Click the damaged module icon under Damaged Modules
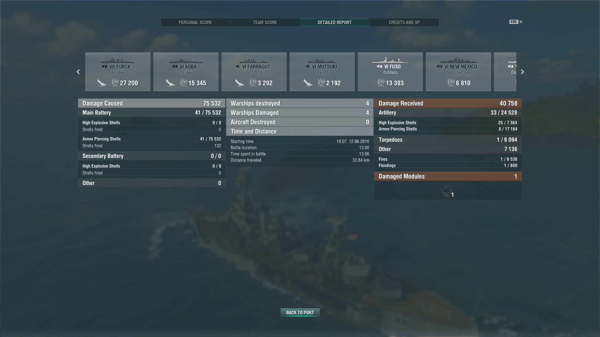 (446, 190)
